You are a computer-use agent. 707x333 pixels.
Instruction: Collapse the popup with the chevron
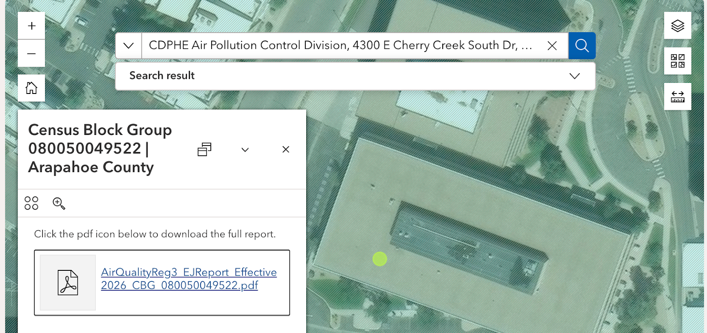click(x=245, y=150)
